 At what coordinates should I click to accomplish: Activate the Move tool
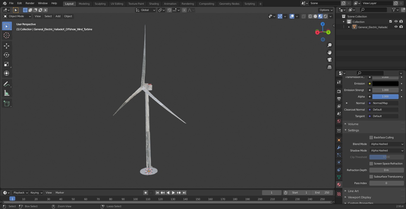[x=7, y=46]
